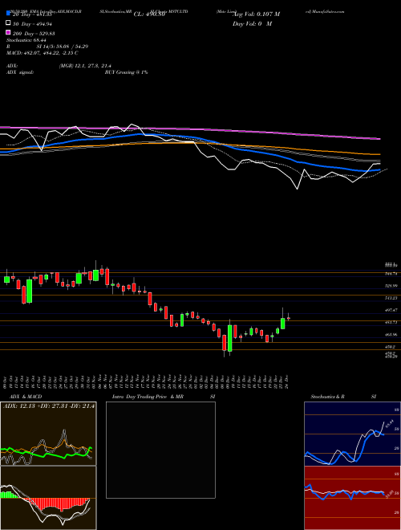Select the '50 Day = 494.94' legend text

coord(32,23)
